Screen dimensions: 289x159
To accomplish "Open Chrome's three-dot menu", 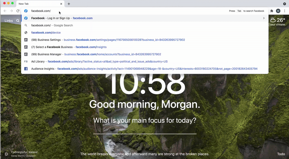I will (284, 11).
